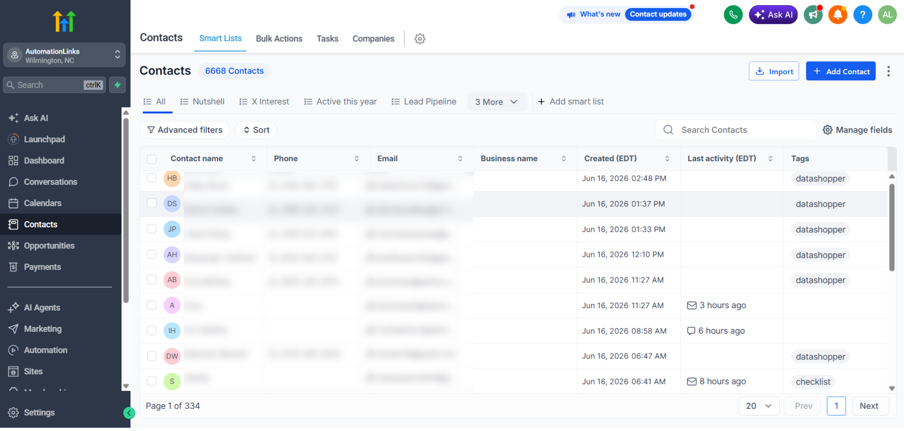Click the JP contact avatar
Image resolution: width=904 pixels, height=431 pixels.
point(172,229)
